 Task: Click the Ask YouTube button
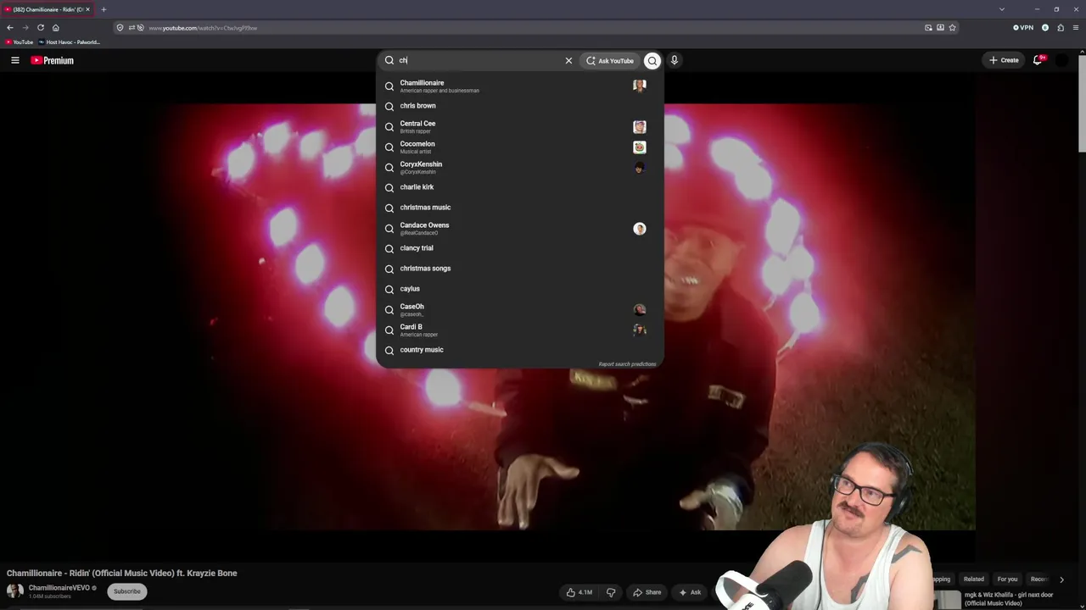[x=610, y=60]
